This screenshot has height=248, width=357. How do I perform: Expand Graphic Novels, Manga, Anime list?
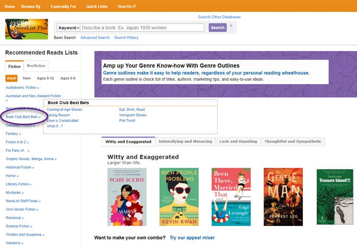[x=31, y=159]
